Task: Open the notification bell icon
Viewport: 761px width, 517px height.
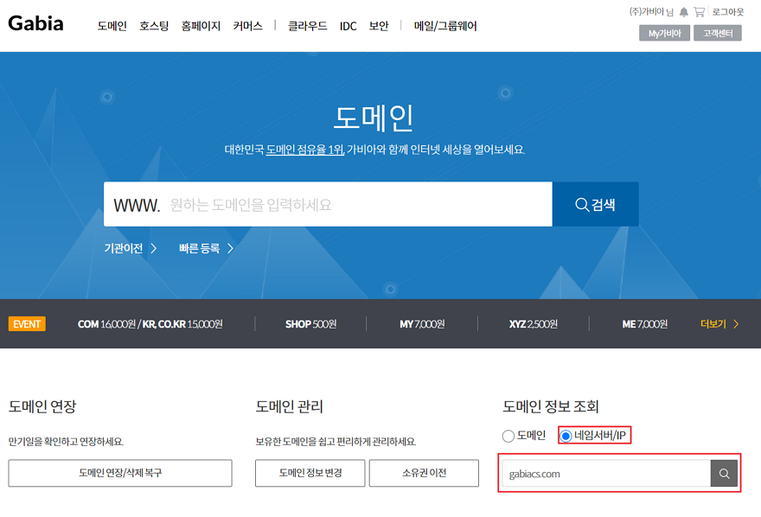Action: pyautogui.click(x=684, y=12)
